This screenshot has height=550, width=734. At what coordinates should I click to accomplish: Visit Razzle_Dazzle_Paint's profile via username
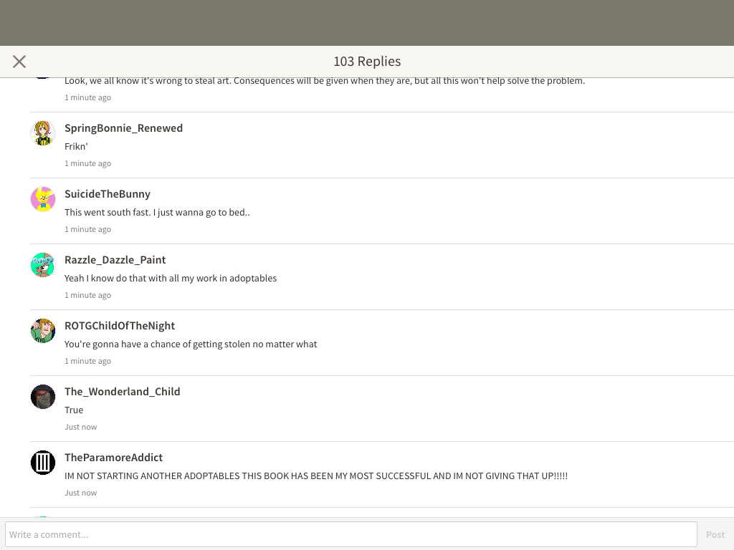pos(115,260)
